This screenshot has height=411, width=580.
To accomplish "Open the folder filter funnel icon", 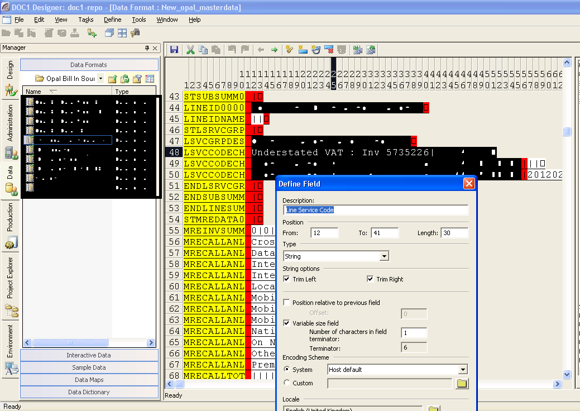I will (x=137, y=78).
